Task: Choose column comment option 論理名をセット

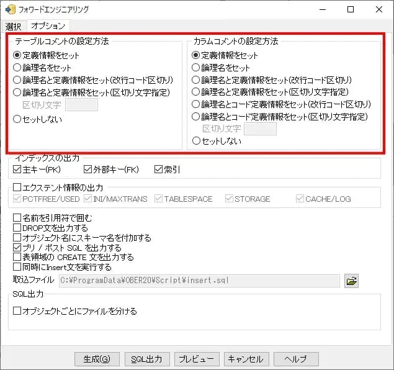Action: (196, 68)
